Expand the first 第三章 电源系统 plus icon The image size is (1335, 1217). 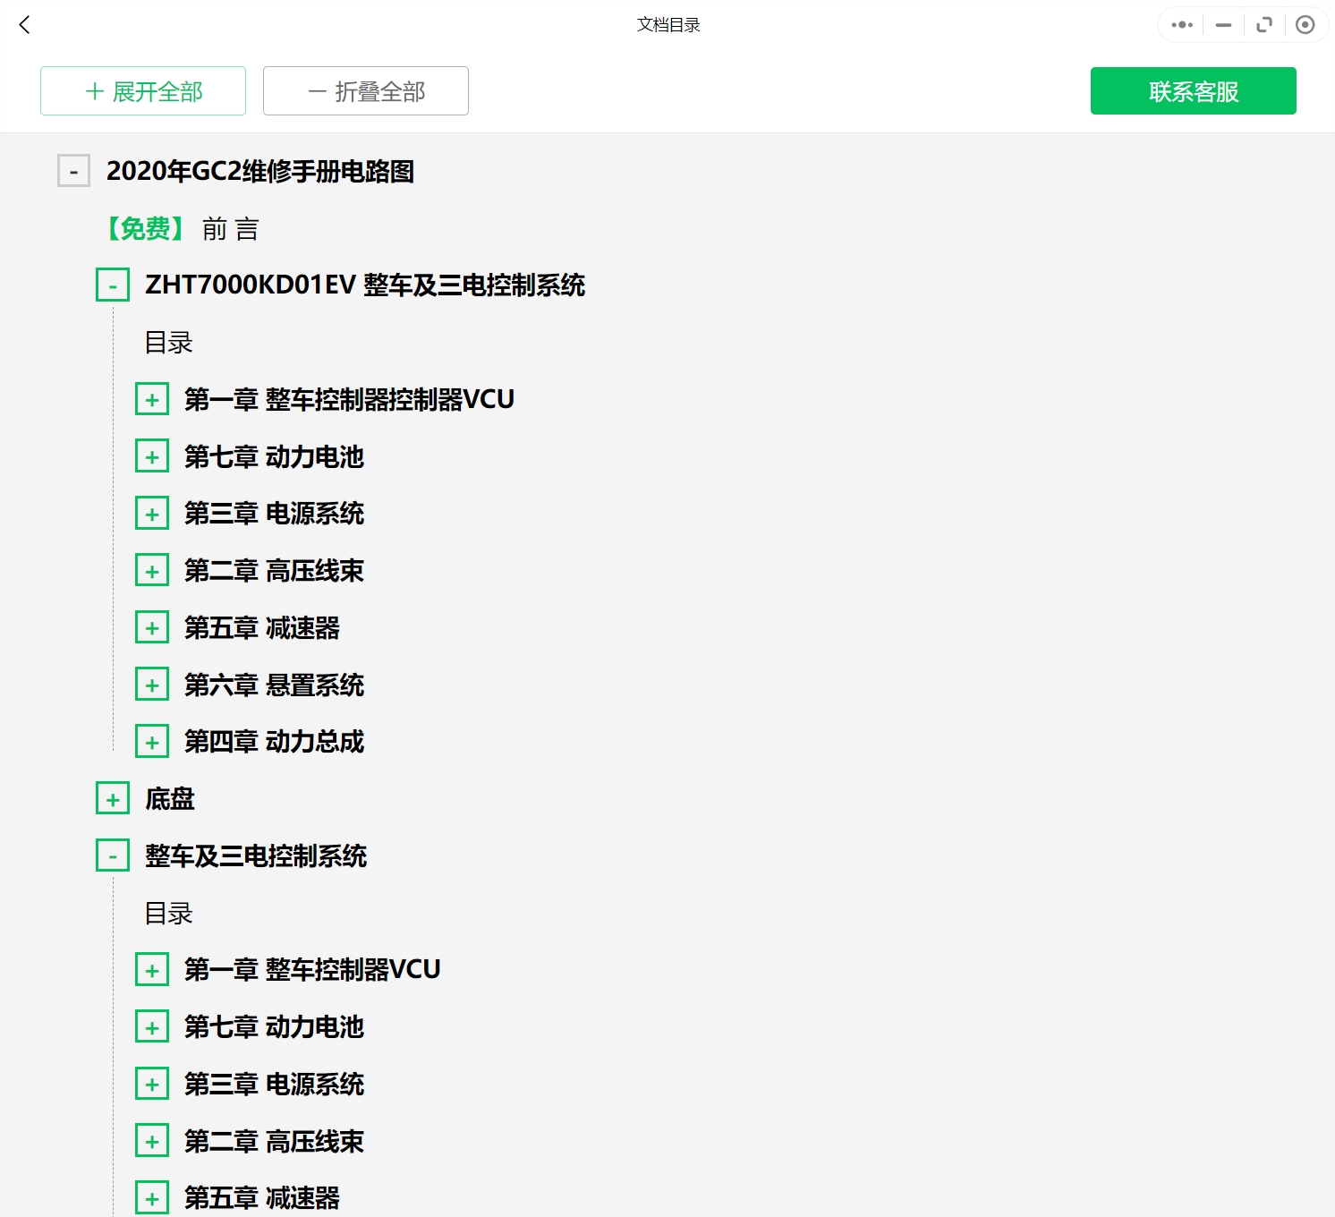152,514
